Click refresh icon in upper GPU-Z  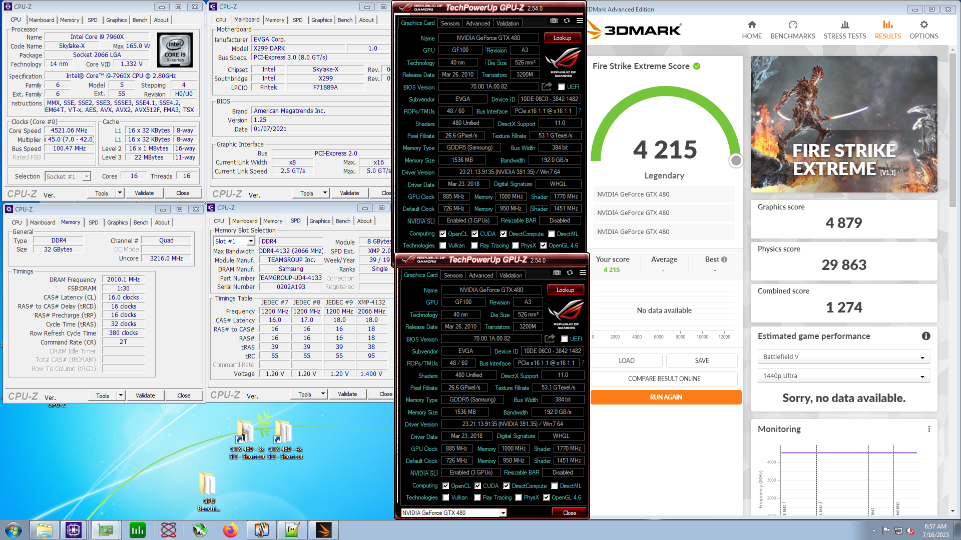pyautogui.click(x=567, y=21)
